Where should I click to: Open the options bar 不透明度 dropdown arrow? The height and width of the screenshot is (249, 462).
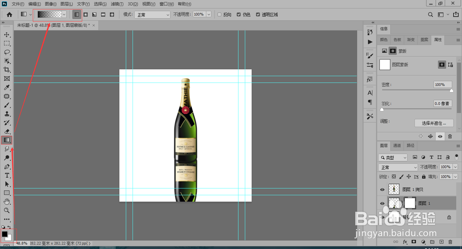point(209,15)
